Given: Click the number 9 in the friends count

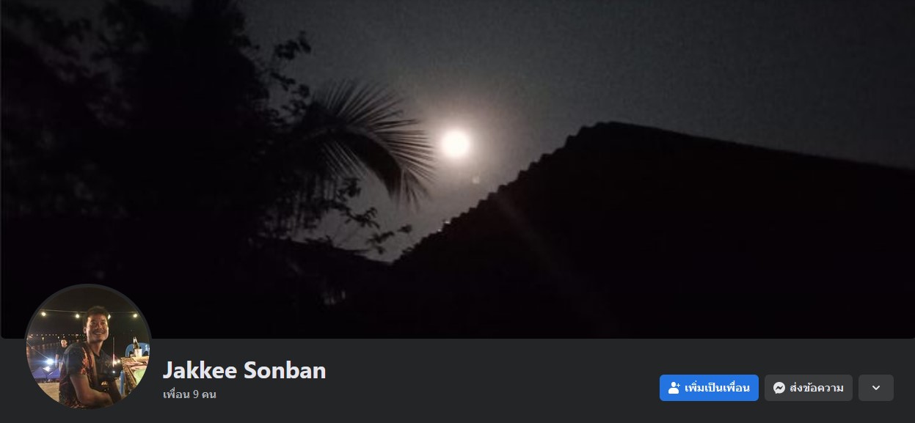Looking at the screenshot, I should 196,394.
